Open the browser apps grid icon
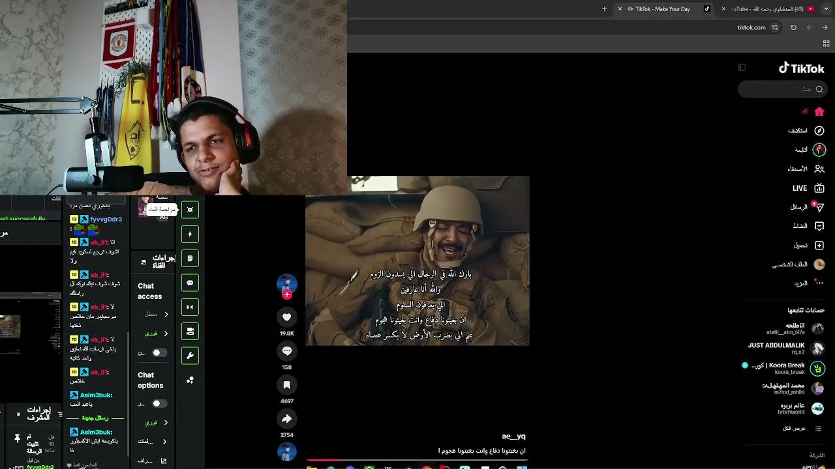The height and width of the screenshot is (469, 835). click(x=826, y=44)
